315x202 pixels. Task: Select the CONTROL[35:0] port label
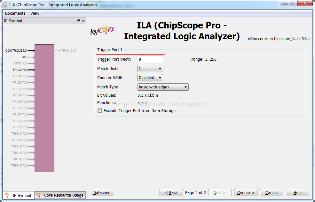point(17,51)
